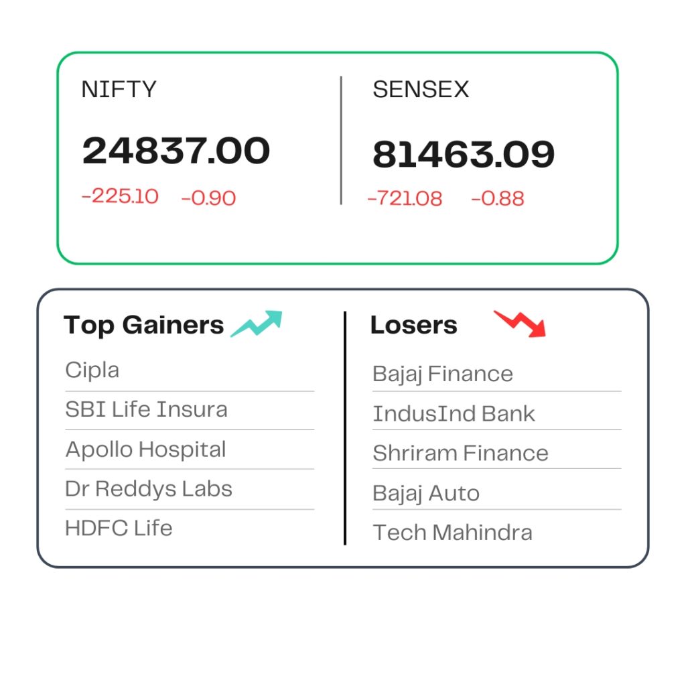This screenshot has height=686, width=686.
Task: Select IndusInd Bank loser entry
Action: pos(454,414)
